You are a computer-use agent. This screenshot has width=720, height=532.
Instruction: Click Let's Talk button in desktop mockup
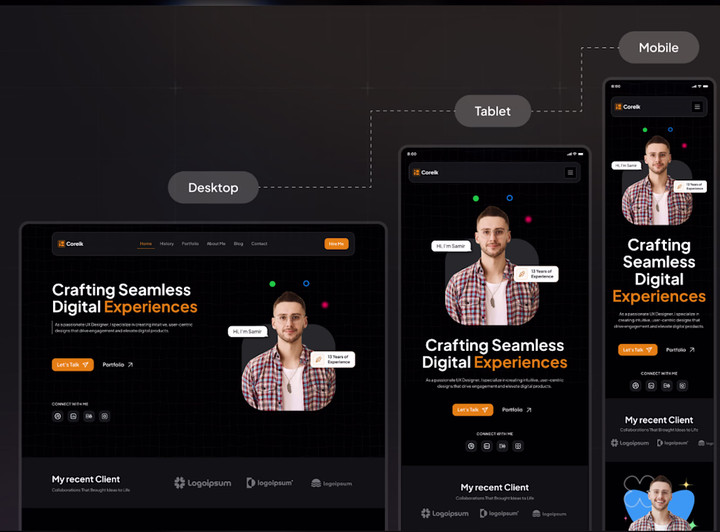pos(73,365)
